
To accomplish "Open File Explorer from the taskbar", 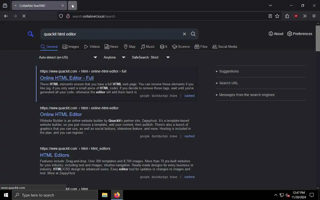I will (104, 195).
